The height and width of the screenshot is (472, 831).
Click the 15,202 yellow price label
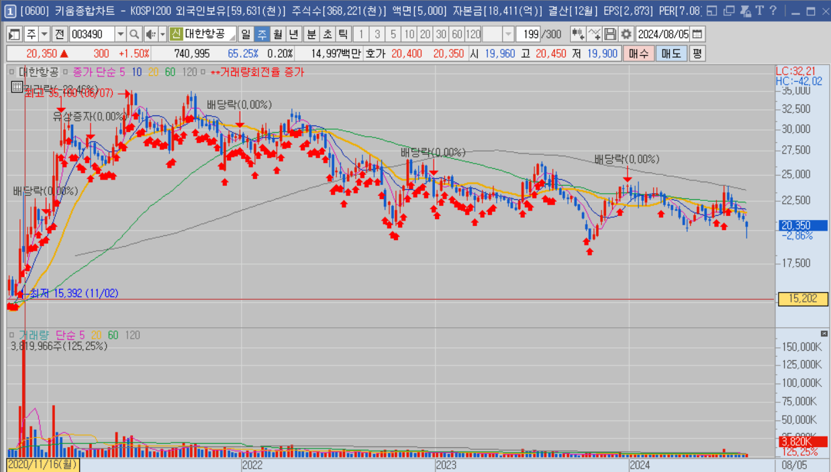click(x=802, y=299)
